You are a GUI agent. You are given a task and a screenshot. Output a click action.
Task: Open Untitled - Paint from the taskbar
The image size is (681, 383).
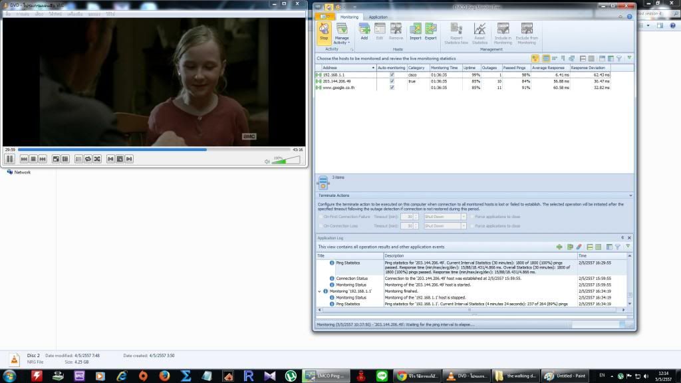565,376
